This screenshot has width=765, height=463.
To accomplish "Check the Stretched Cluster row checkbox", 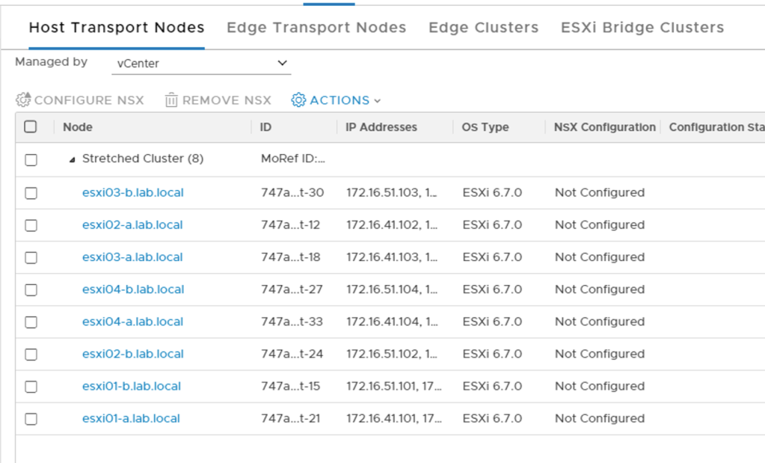I will pyautogui.click(x=31, y=159).
